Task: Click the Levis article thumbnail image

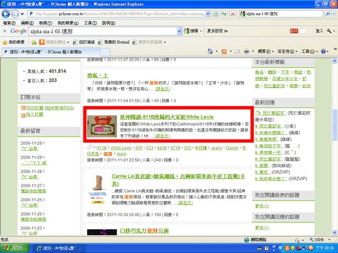Action: click(x=102, y=126)
